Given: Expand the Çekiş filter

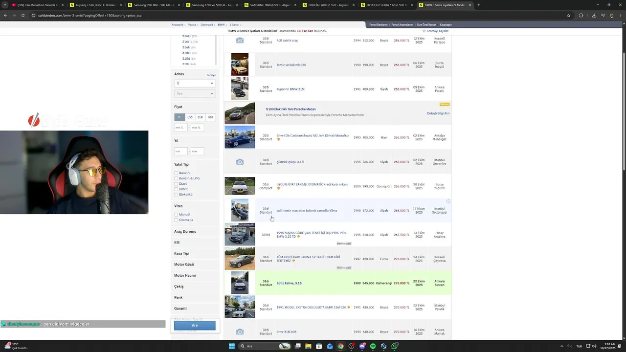Looking at the screenshot, I should coord(179,286).
